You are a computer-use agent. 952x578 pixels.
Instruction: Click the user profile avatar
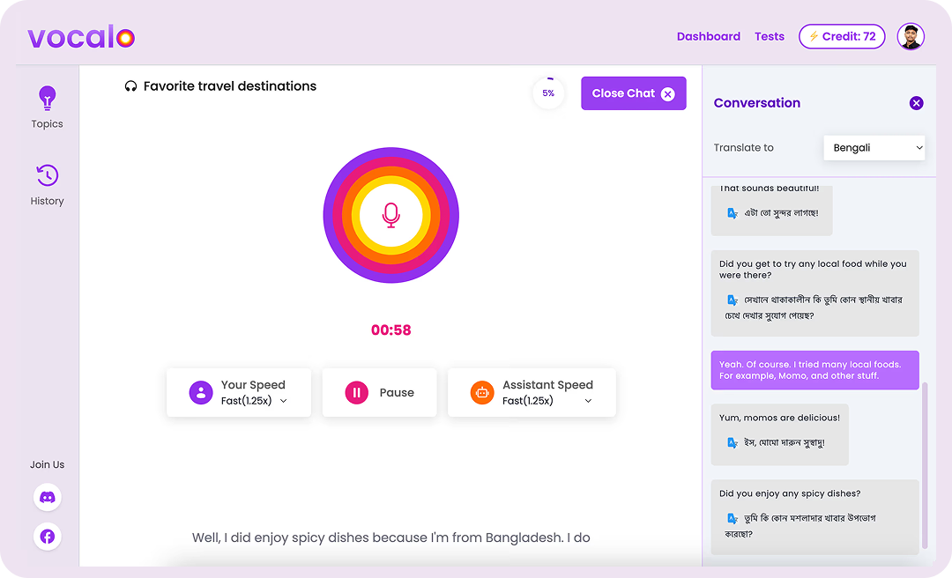coord(911,36)
